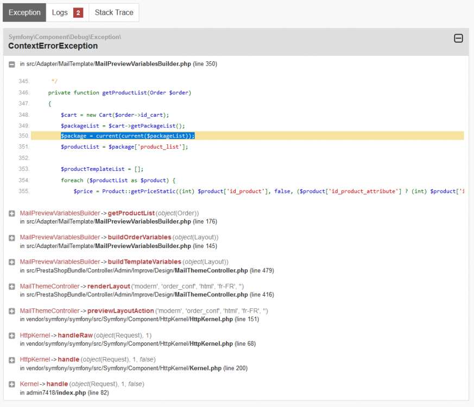
Task: Expand the getProductList trace entry
Action: [12, 213]
